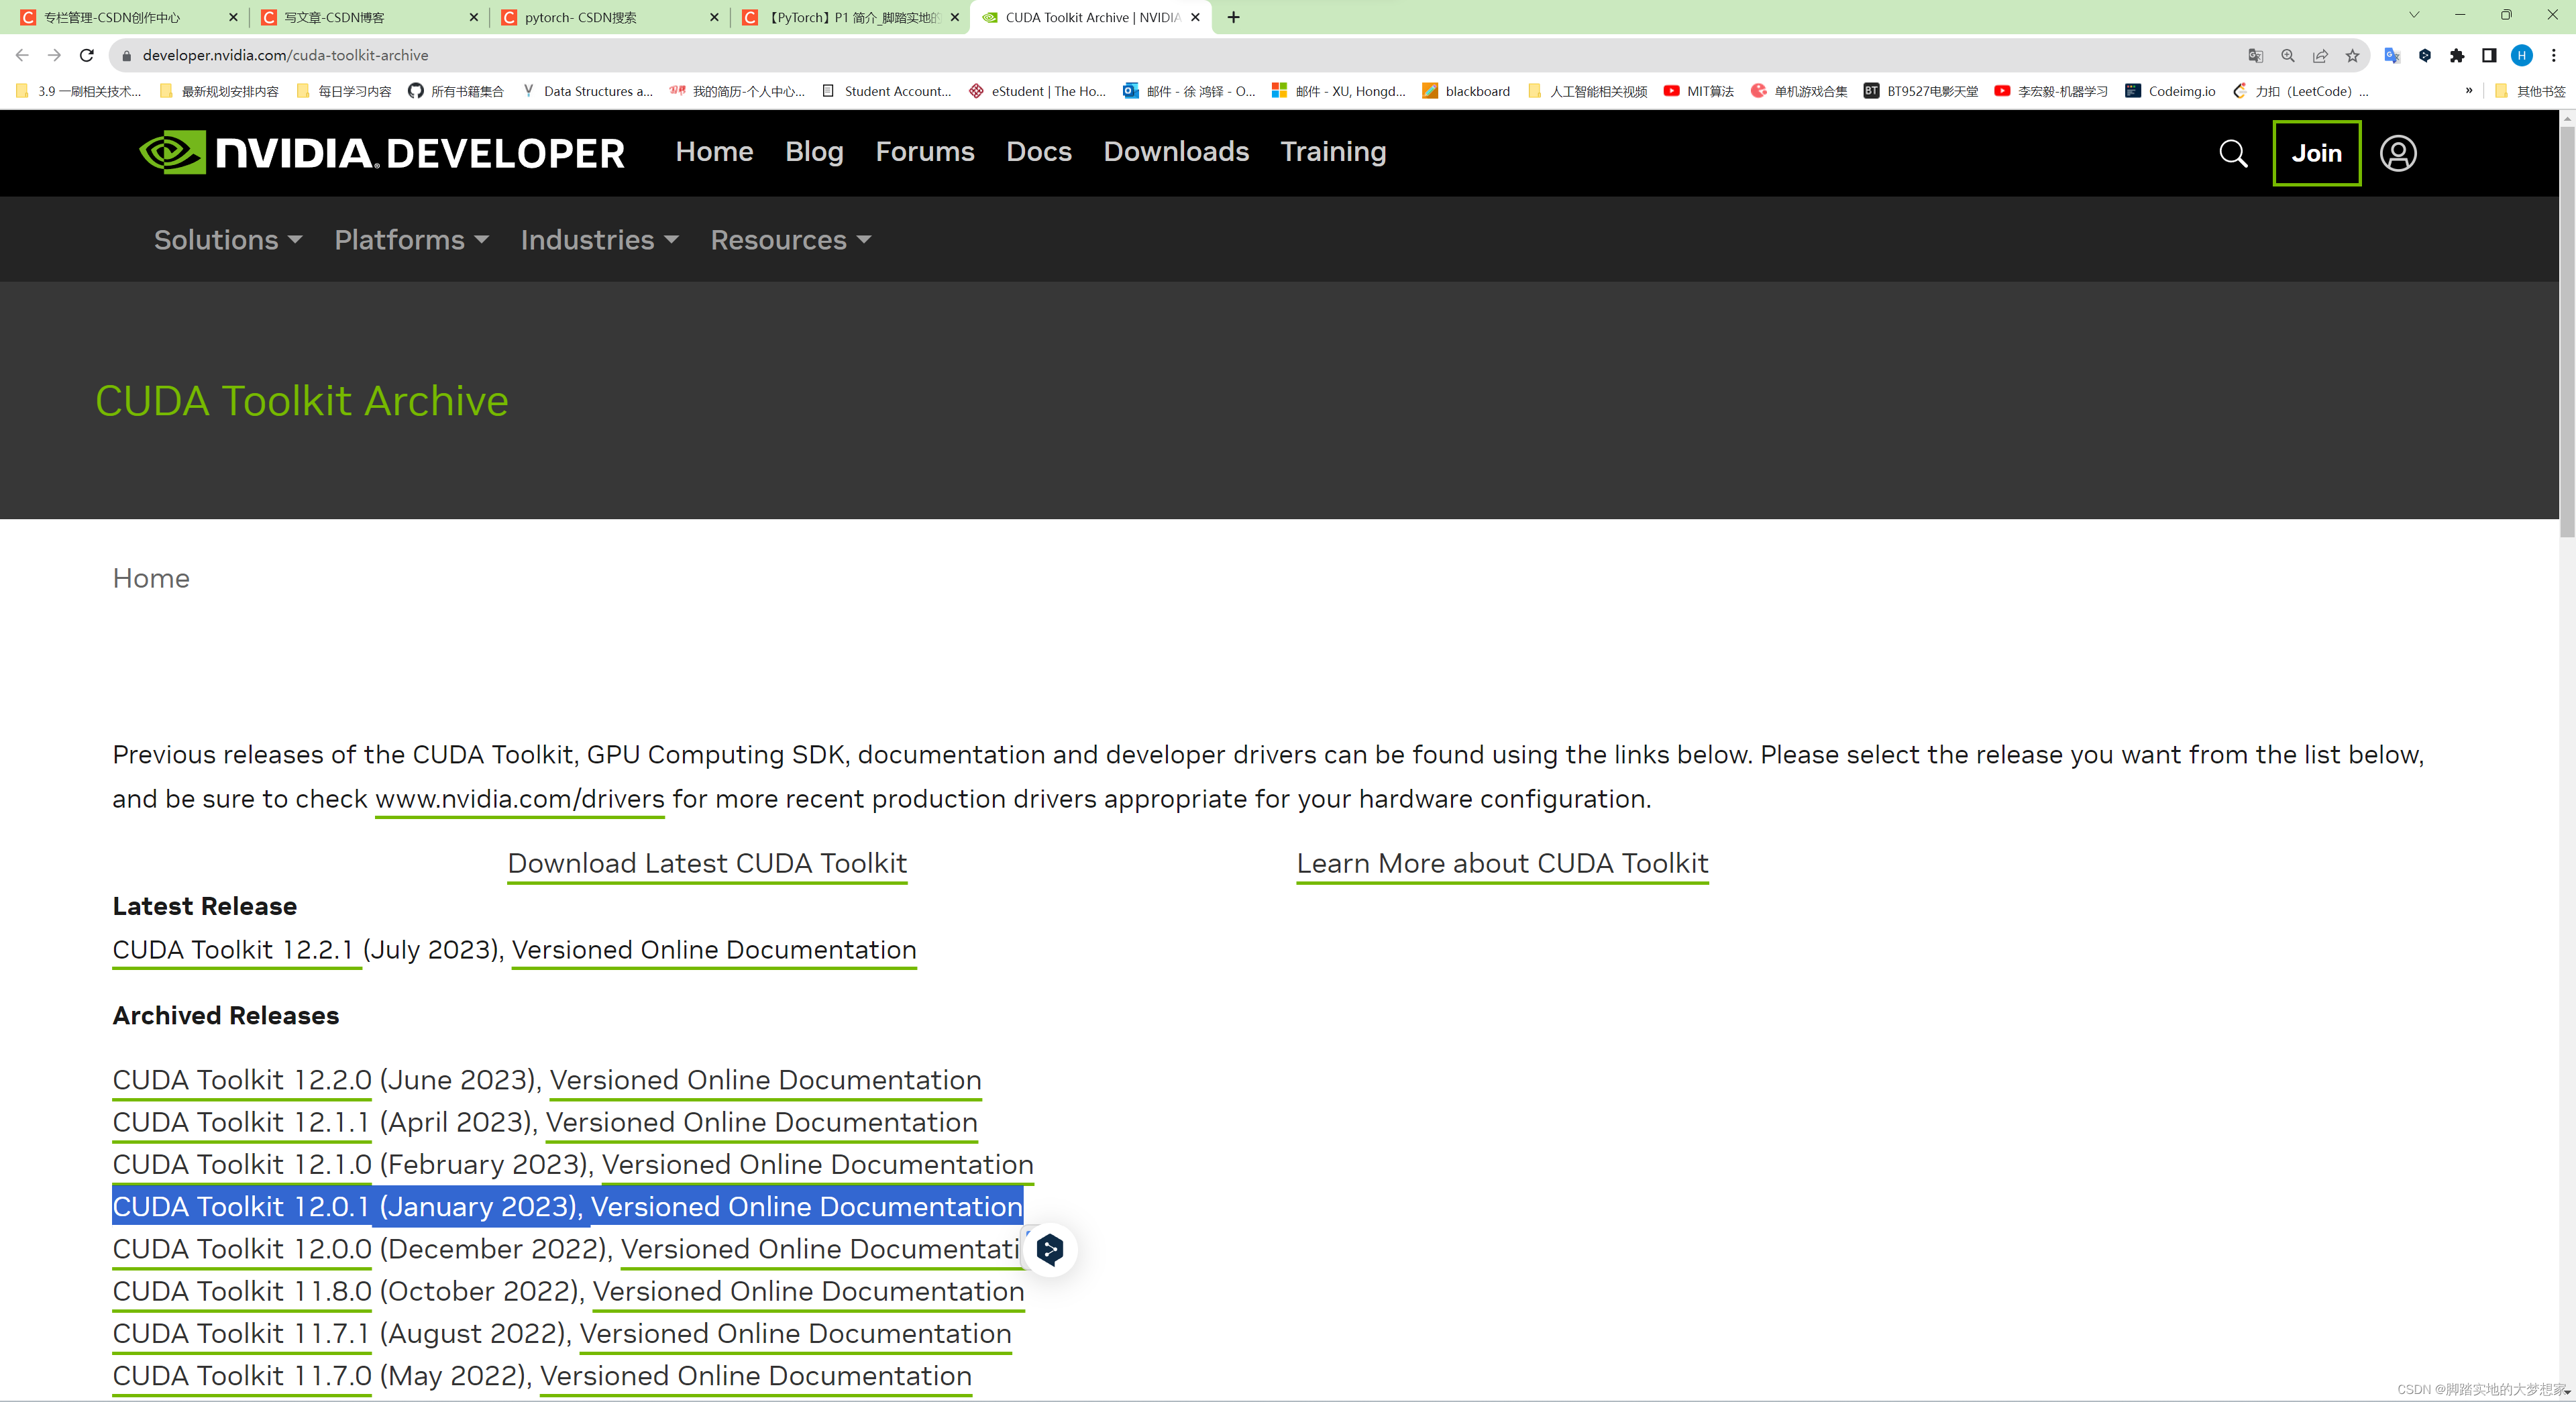Expand the Resources dropdown menu
2576x1402 pixels.
coord(791,240)
